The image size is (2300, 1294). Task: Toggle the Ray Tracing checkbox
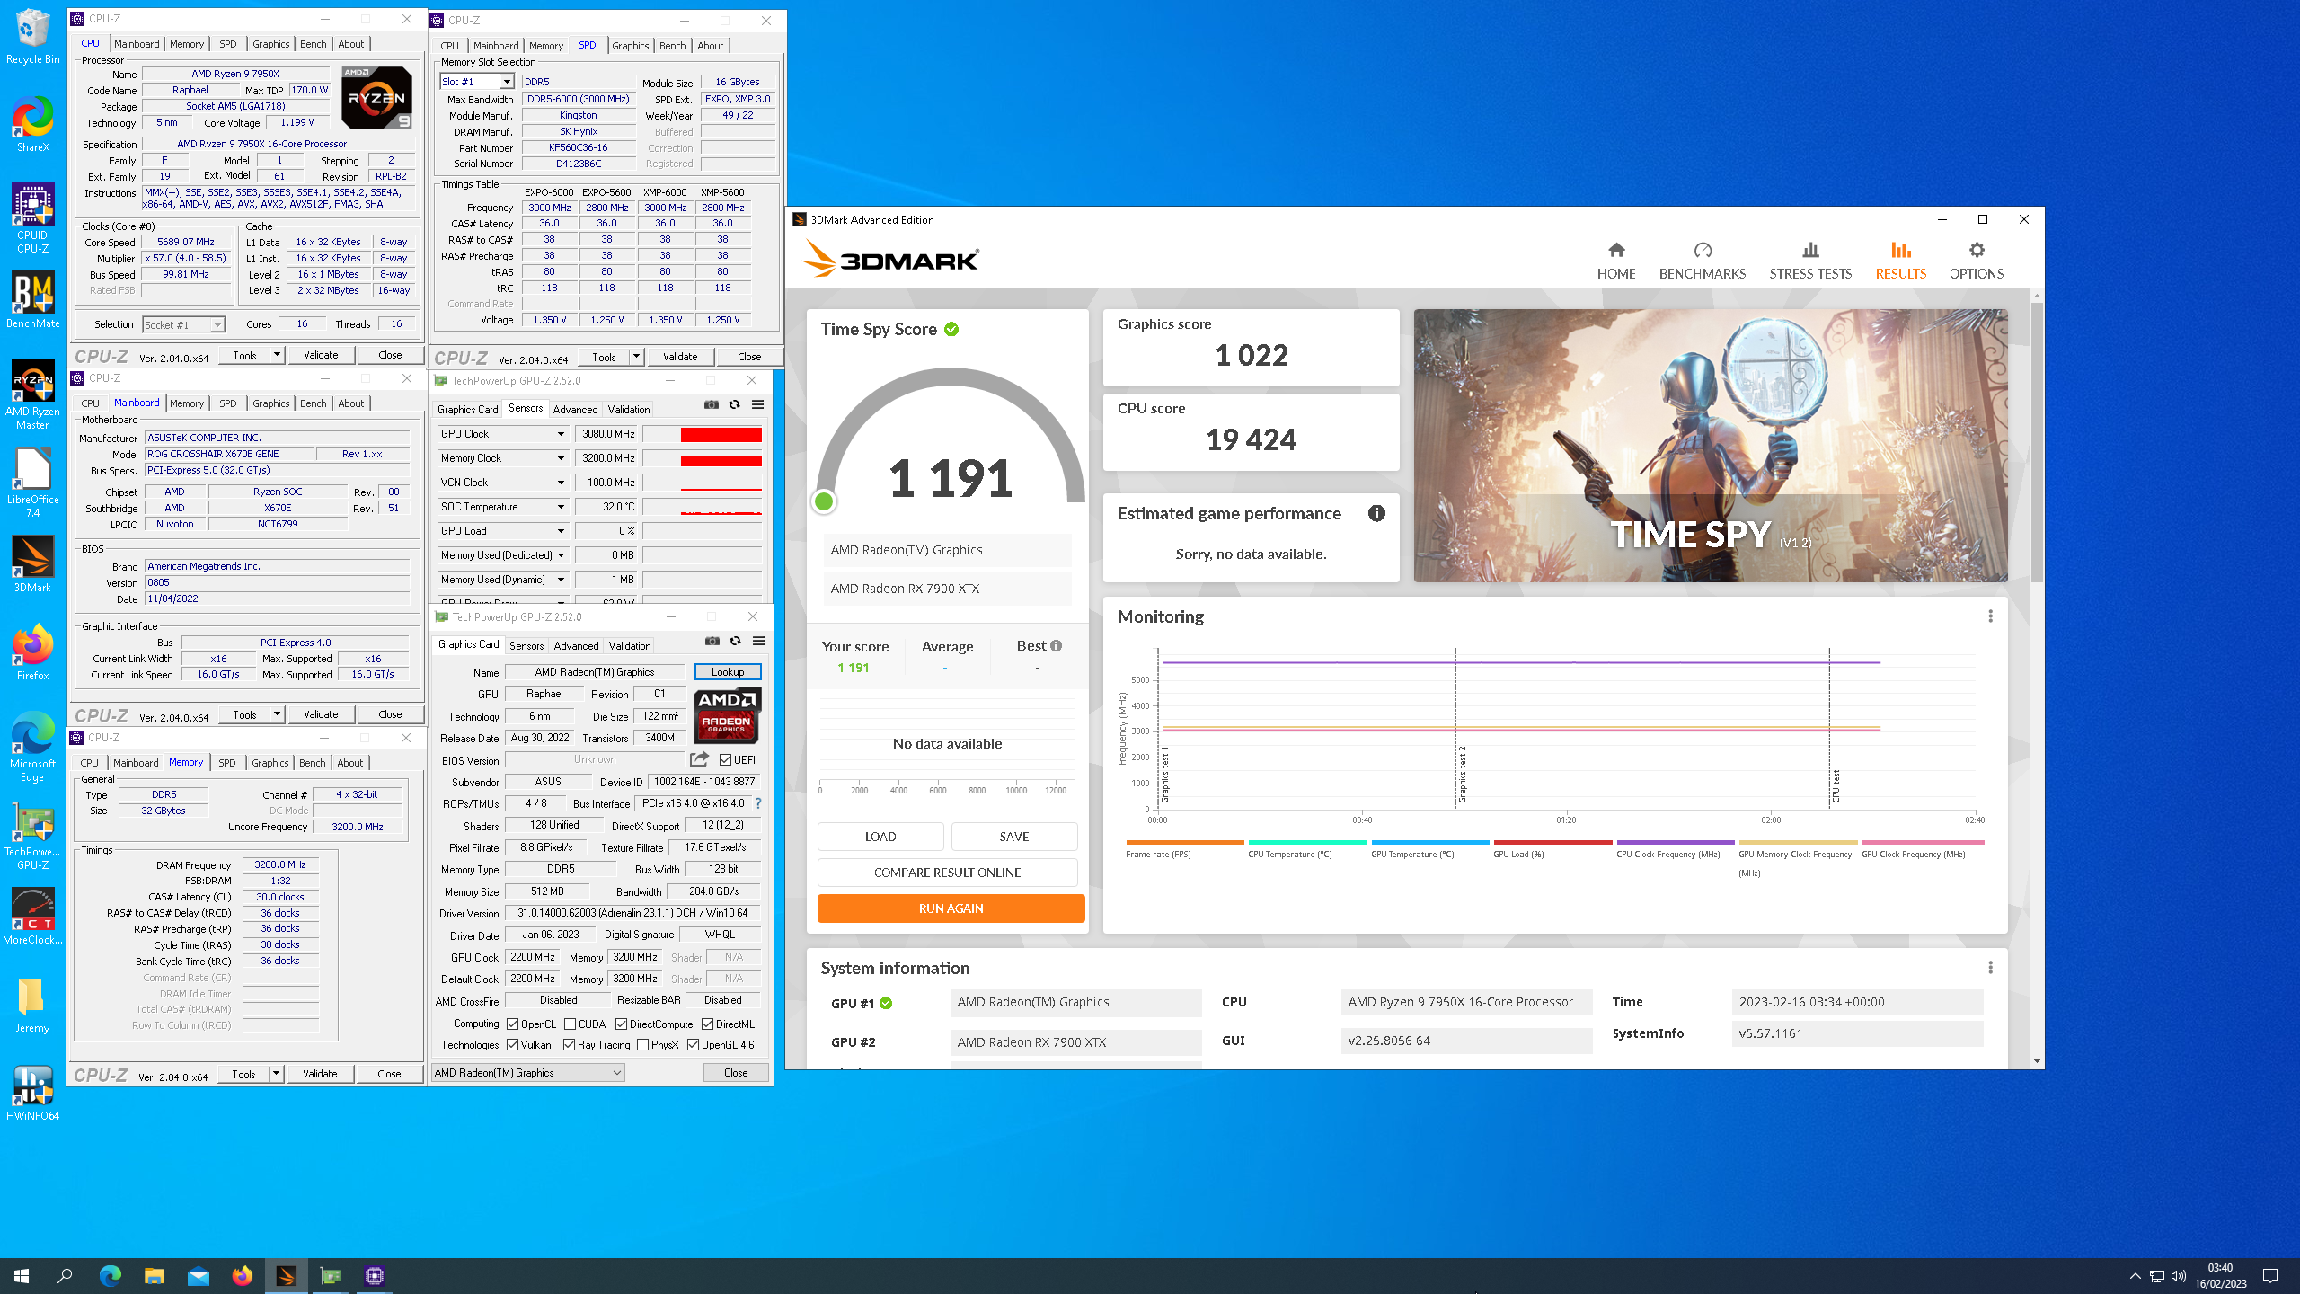pyautogui.click(x=569, y=1044)
